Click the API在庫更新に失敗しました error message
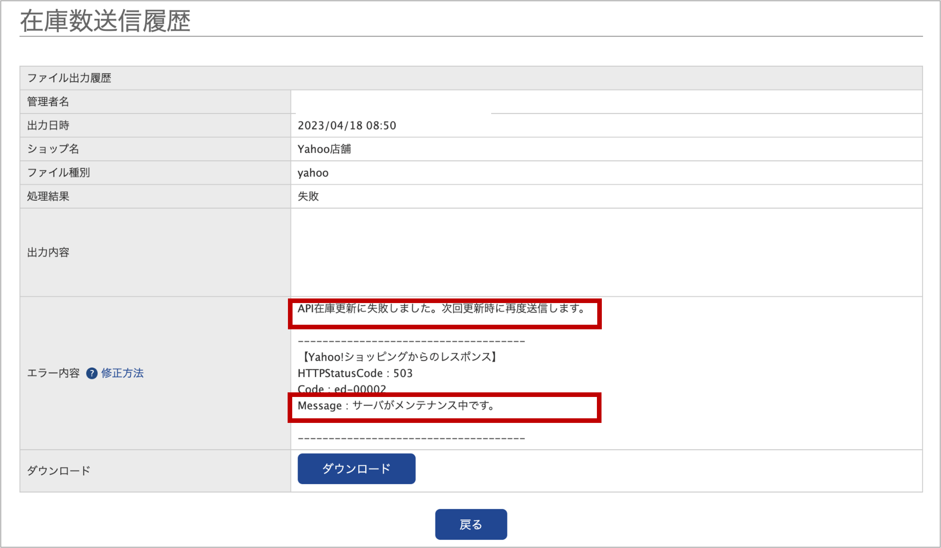941x548 pixels. click(441, 308)
